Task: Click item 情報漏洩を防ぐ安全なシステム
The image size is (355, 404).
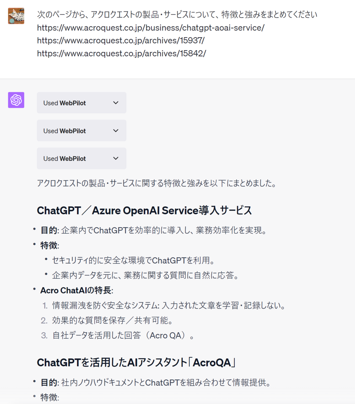Action: (169, 306)
